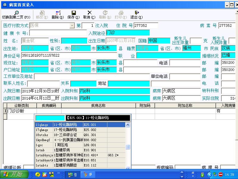Click the disease list scrollbar thumb
238x179 pixels.
coord(128,147)
